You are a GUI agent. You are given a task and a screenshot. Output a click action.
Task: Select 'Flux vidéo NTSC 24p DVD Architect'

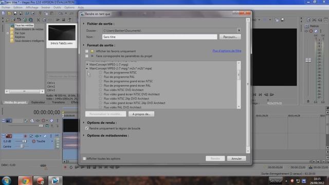coord(126,99)
